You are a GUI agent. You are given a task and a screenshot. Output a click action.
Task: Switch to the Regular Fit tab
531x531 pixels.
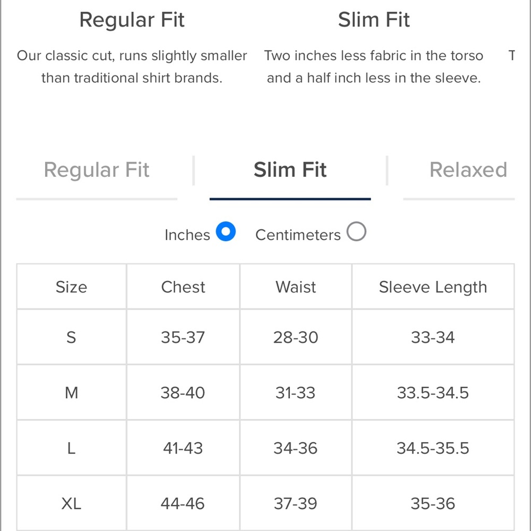97,170
